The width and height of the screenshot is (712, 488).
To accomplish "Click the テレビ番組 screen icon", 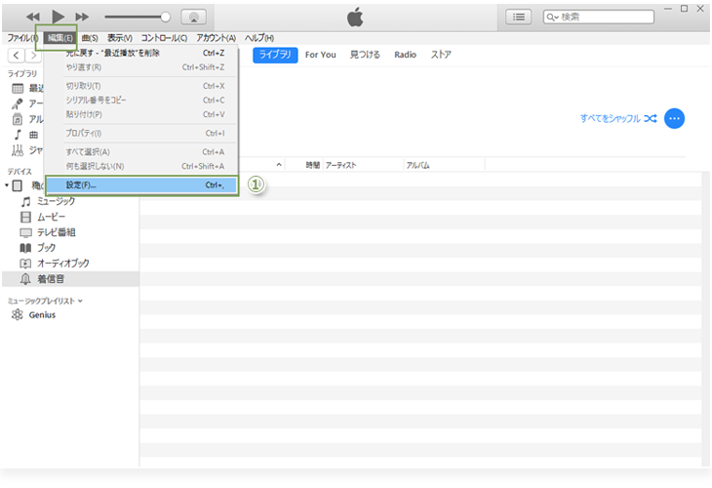I will 26,232.
